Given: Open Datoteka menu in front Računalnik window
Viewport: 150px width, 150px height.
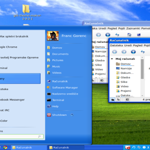Looking at the screenshot, I should click(116, 45).
